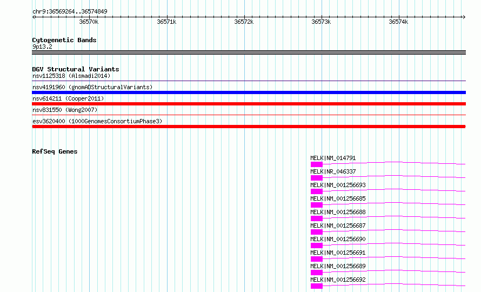Select the Cytogenetic Bands track heading
This screenshot has height=292, width=481.
point(64,40)
